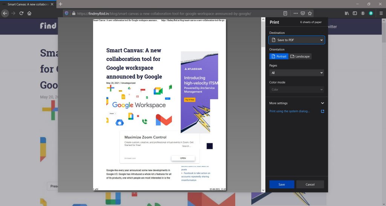Select the Smart Canvas browser tab
Screen dimensions: 386x206
pyautogui.click(x=28, y=4)
